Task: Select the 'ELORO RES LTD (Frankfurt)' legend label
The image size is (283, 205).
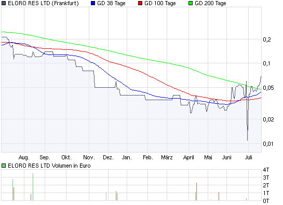Action: tap(43, 4)
